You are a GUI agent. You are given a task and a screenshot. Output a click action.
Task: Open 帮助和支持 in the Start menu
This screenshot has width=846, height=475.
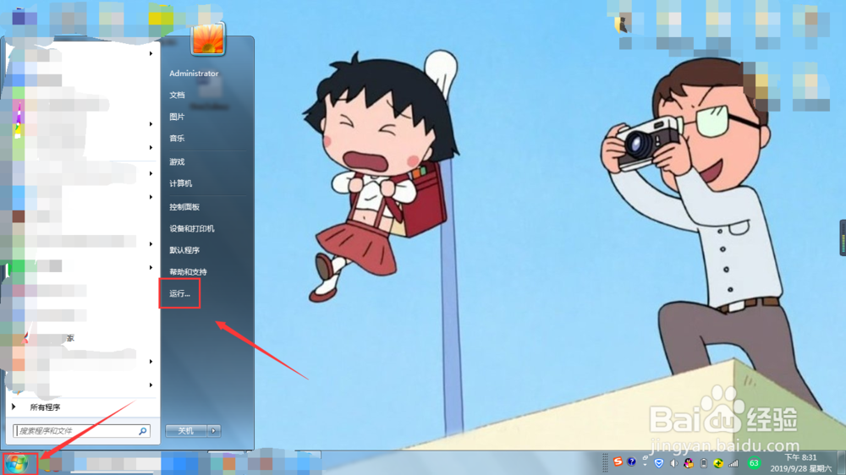coord(189,272)
